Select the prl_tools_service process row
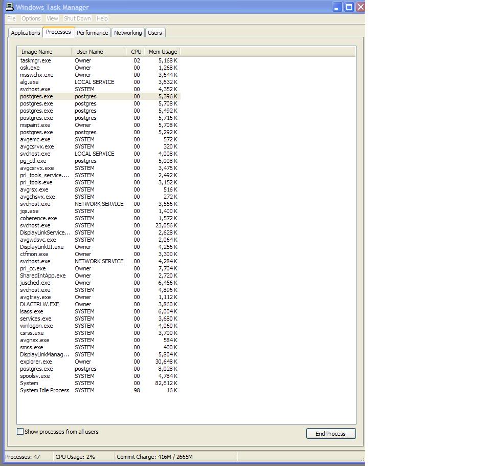The image size is (491, 466). [x=100, y=175]
